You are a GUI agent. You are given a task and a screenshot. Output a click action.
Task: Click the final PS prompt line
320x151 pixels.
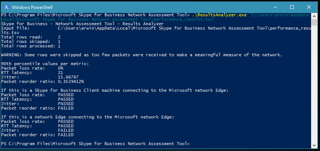pyautogui.click(x=95, y=144)
